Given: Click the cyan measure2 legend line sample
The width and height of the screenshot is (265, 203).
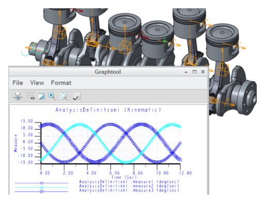Looking at the screenshot, I should (41, 188).
